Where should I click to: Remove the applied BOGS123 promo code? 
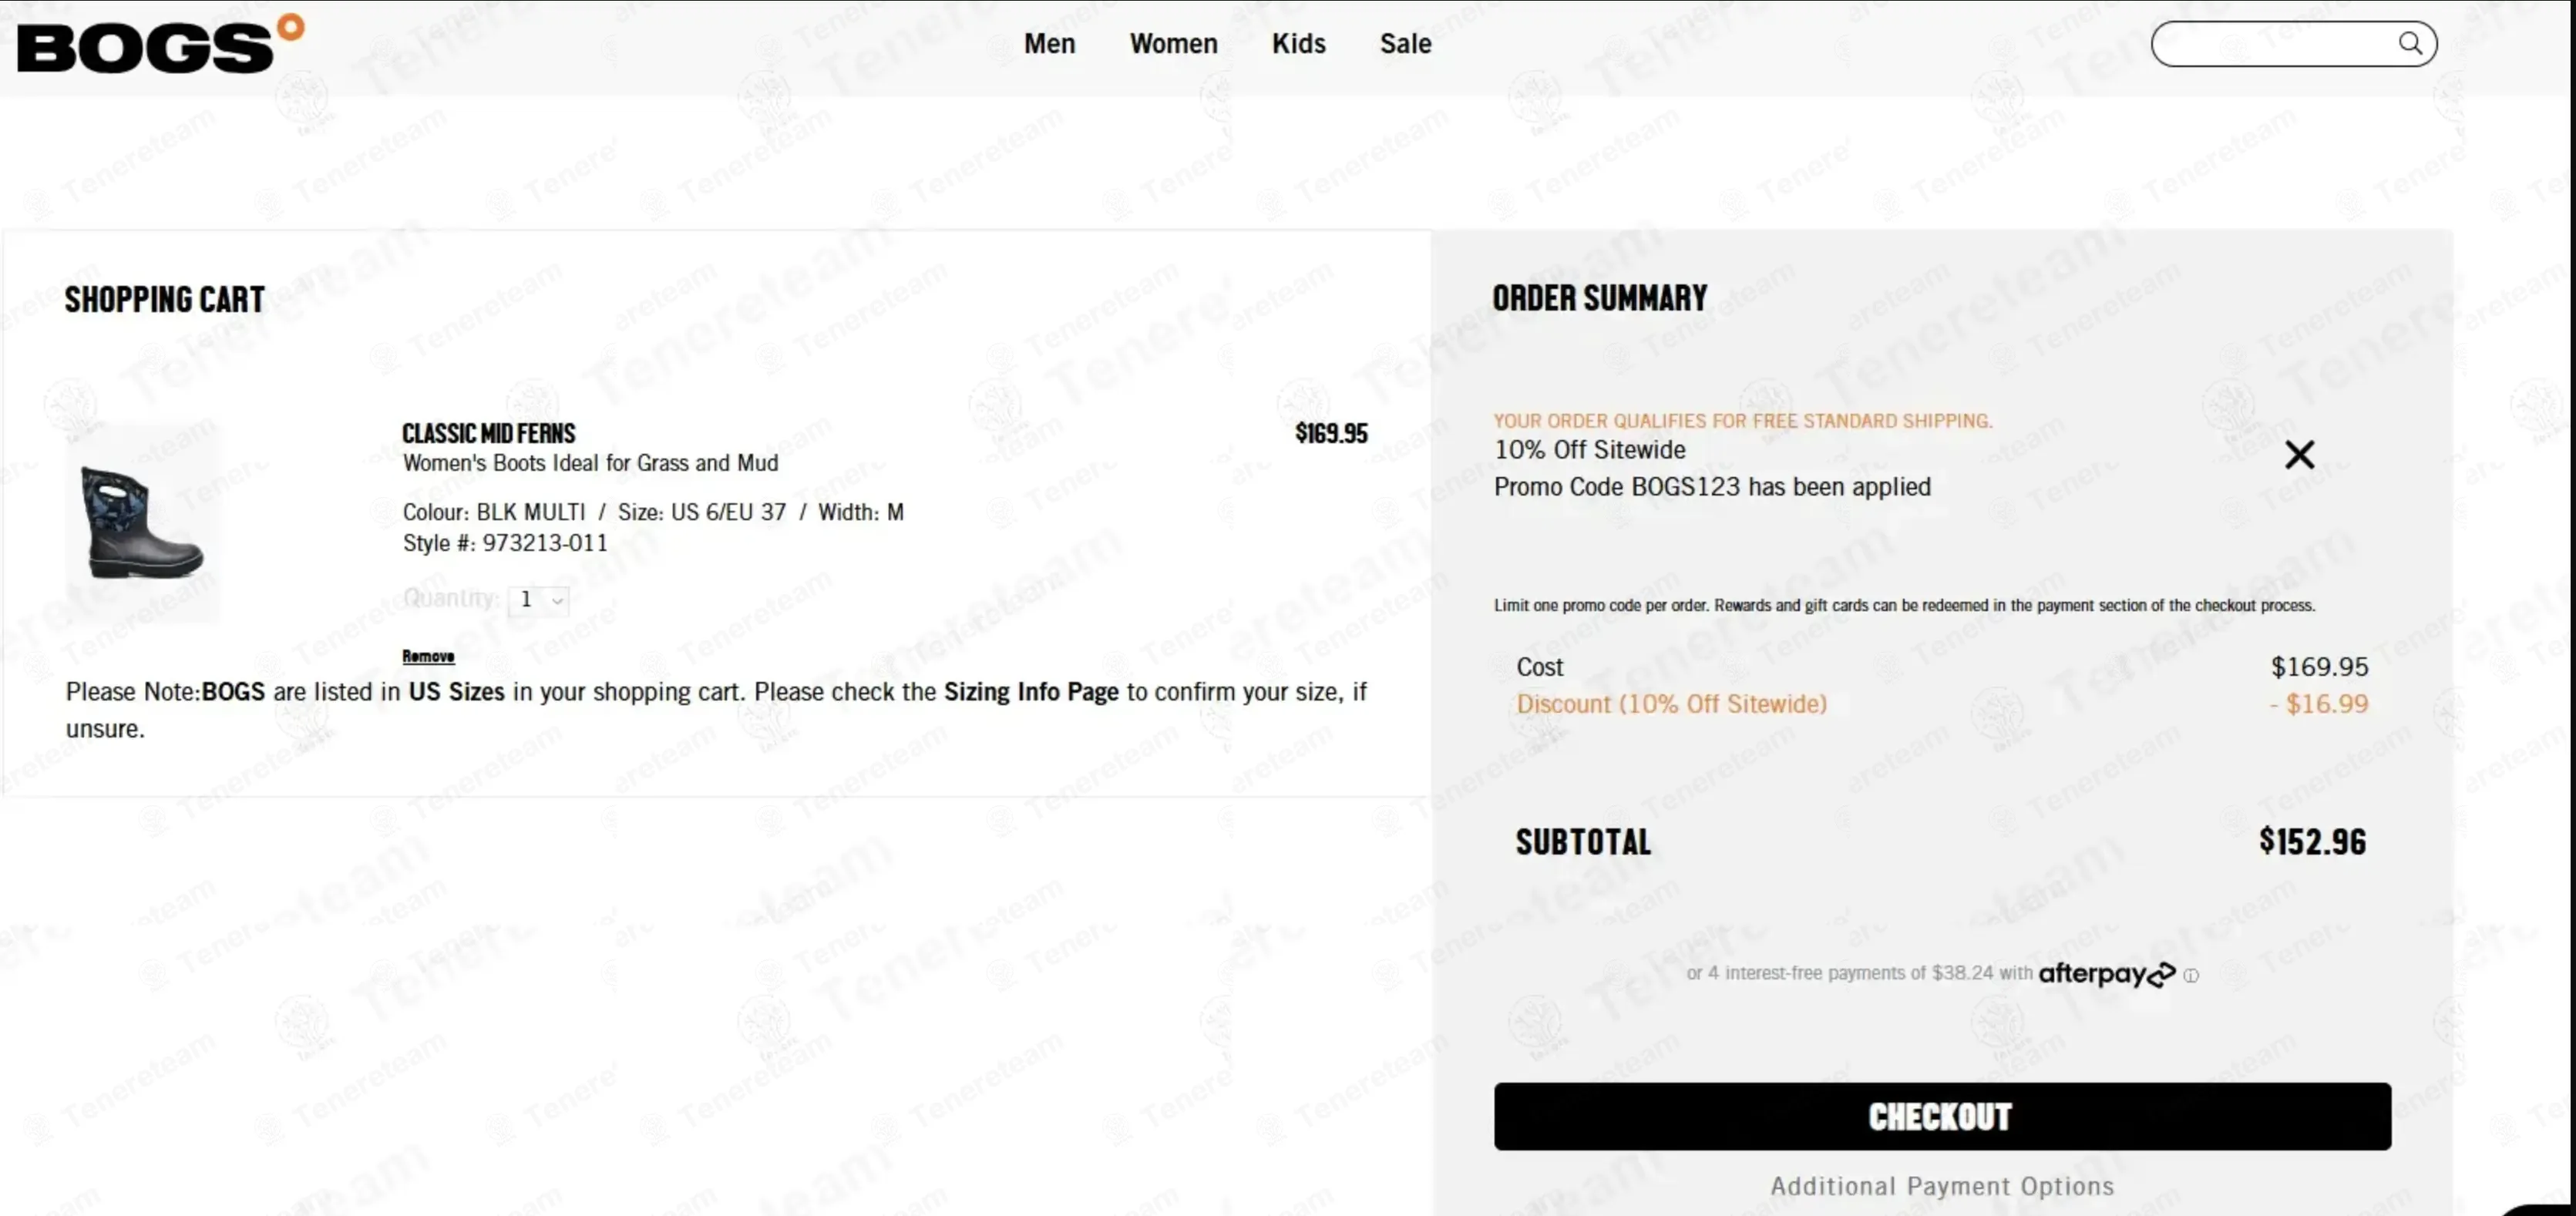point(2299,455)
